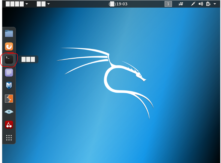Open the clock showing 19:03
Viewport: 221px width, 163px height.
point(118,4)
